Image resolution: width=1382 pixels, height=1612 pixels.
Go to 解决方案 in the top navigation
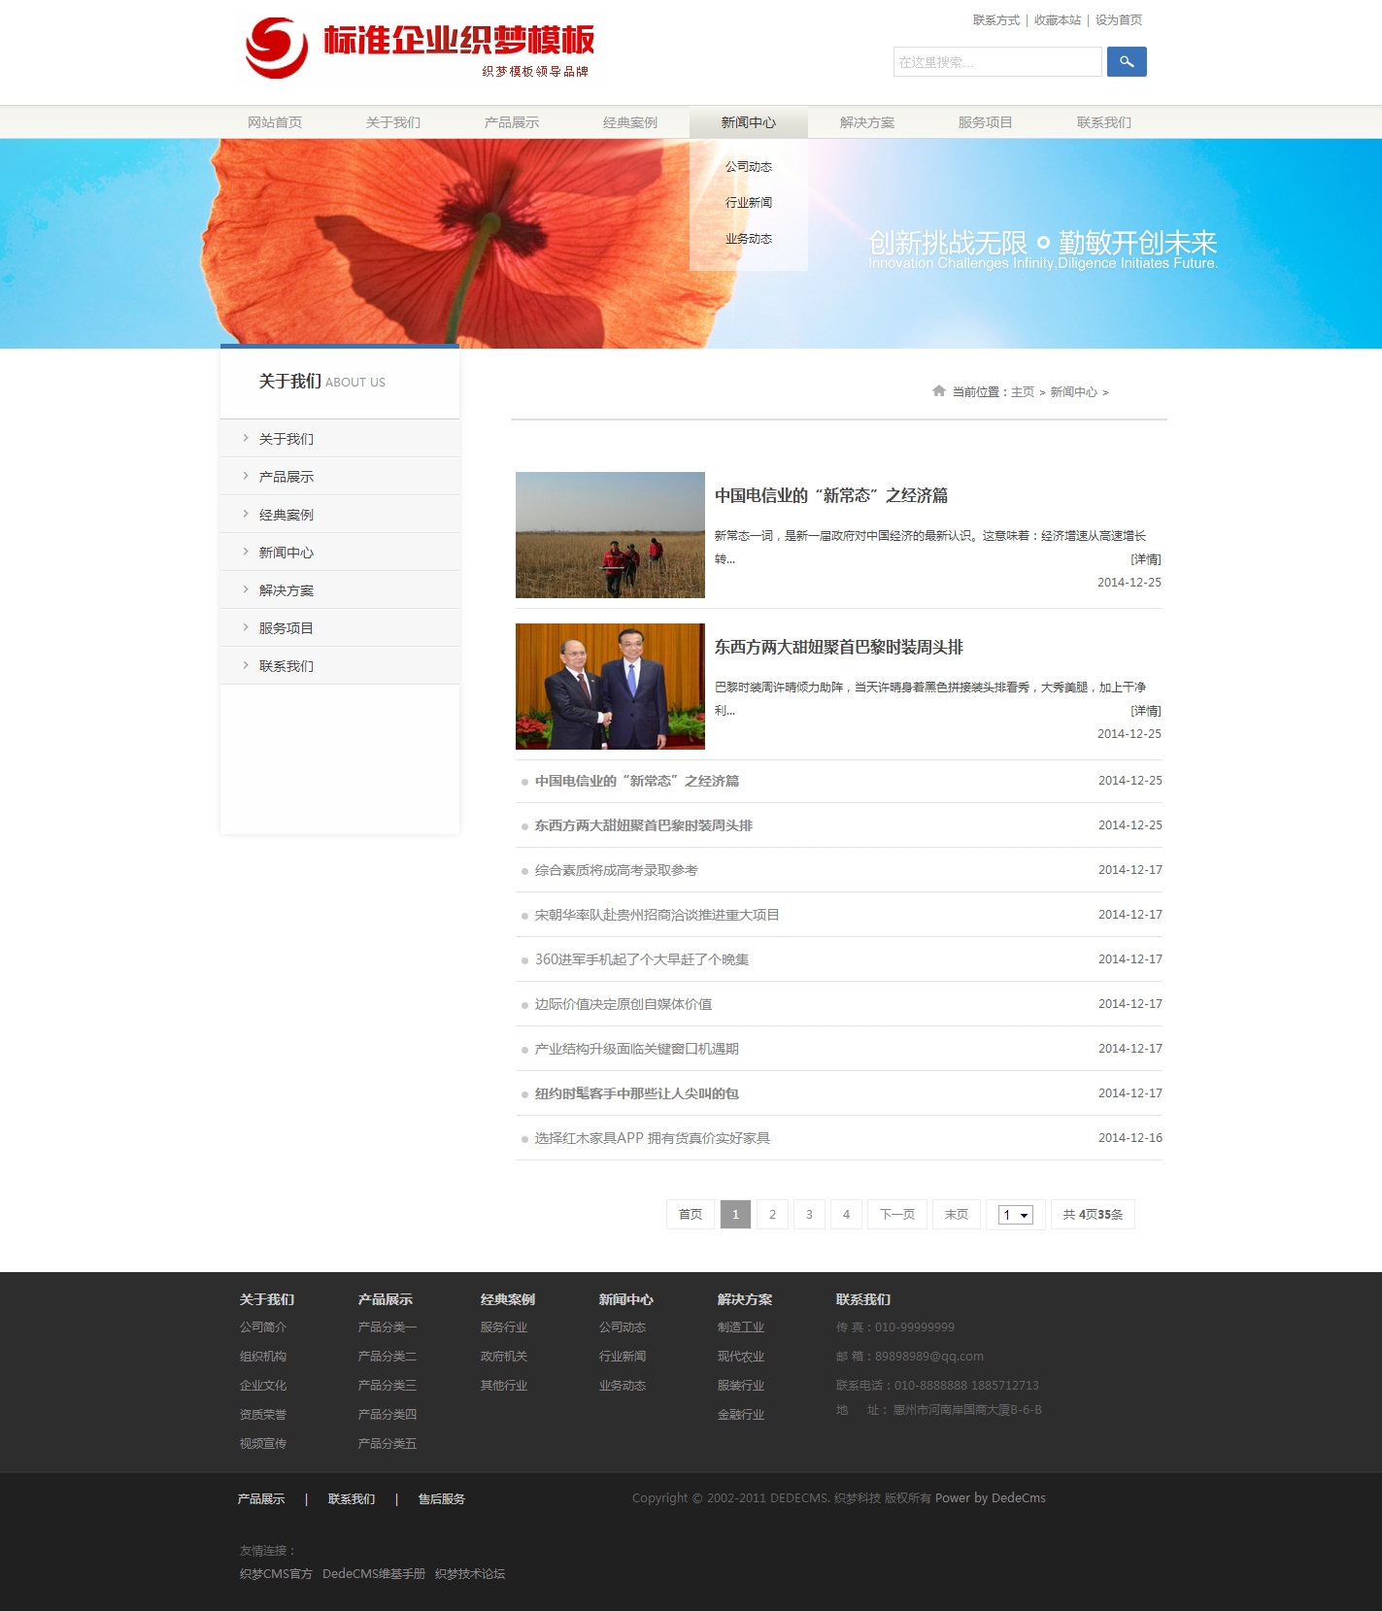coord(866,122)
